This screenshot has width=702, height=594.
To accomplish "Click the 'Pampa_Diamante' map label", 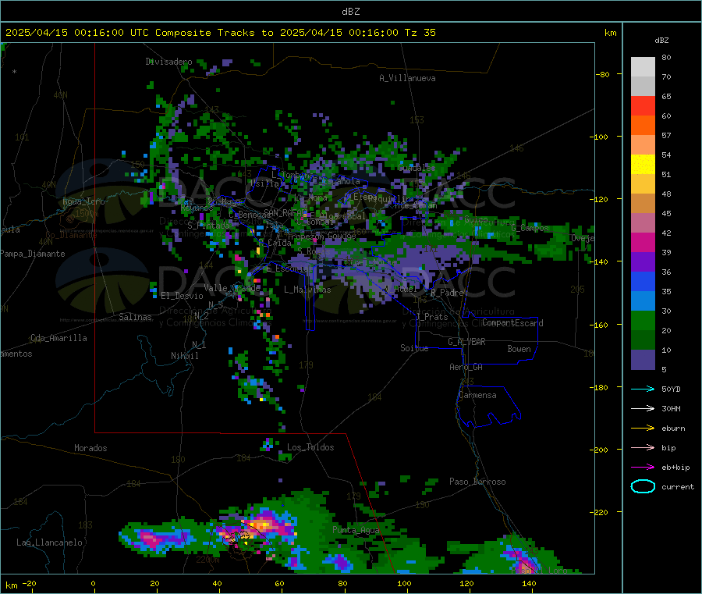I will tap(33, 254).
